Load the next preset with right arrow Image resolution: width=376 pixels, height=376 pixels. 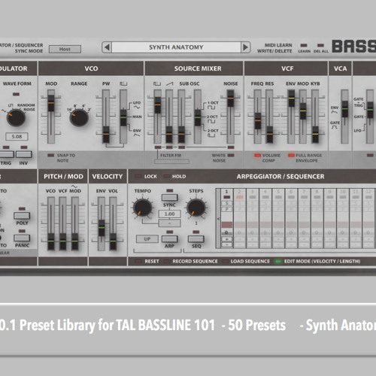tap(245, 47)
